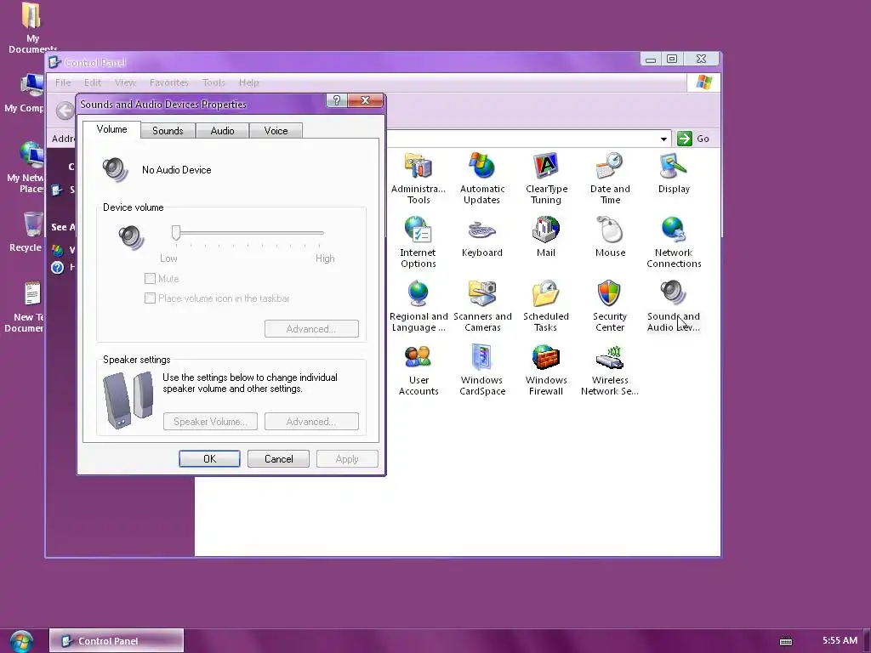
Task: Click the Go button
Action: (x=694, y=139)
